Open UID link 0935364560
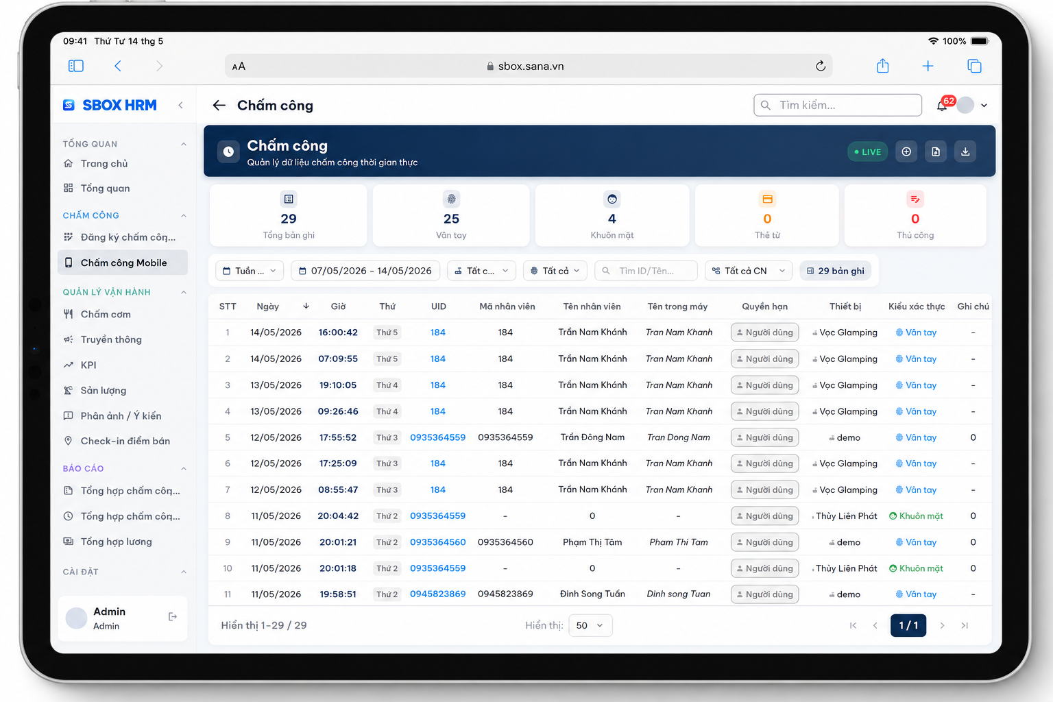Viewport: 1053px width, 702px height. tap(437, 542)
